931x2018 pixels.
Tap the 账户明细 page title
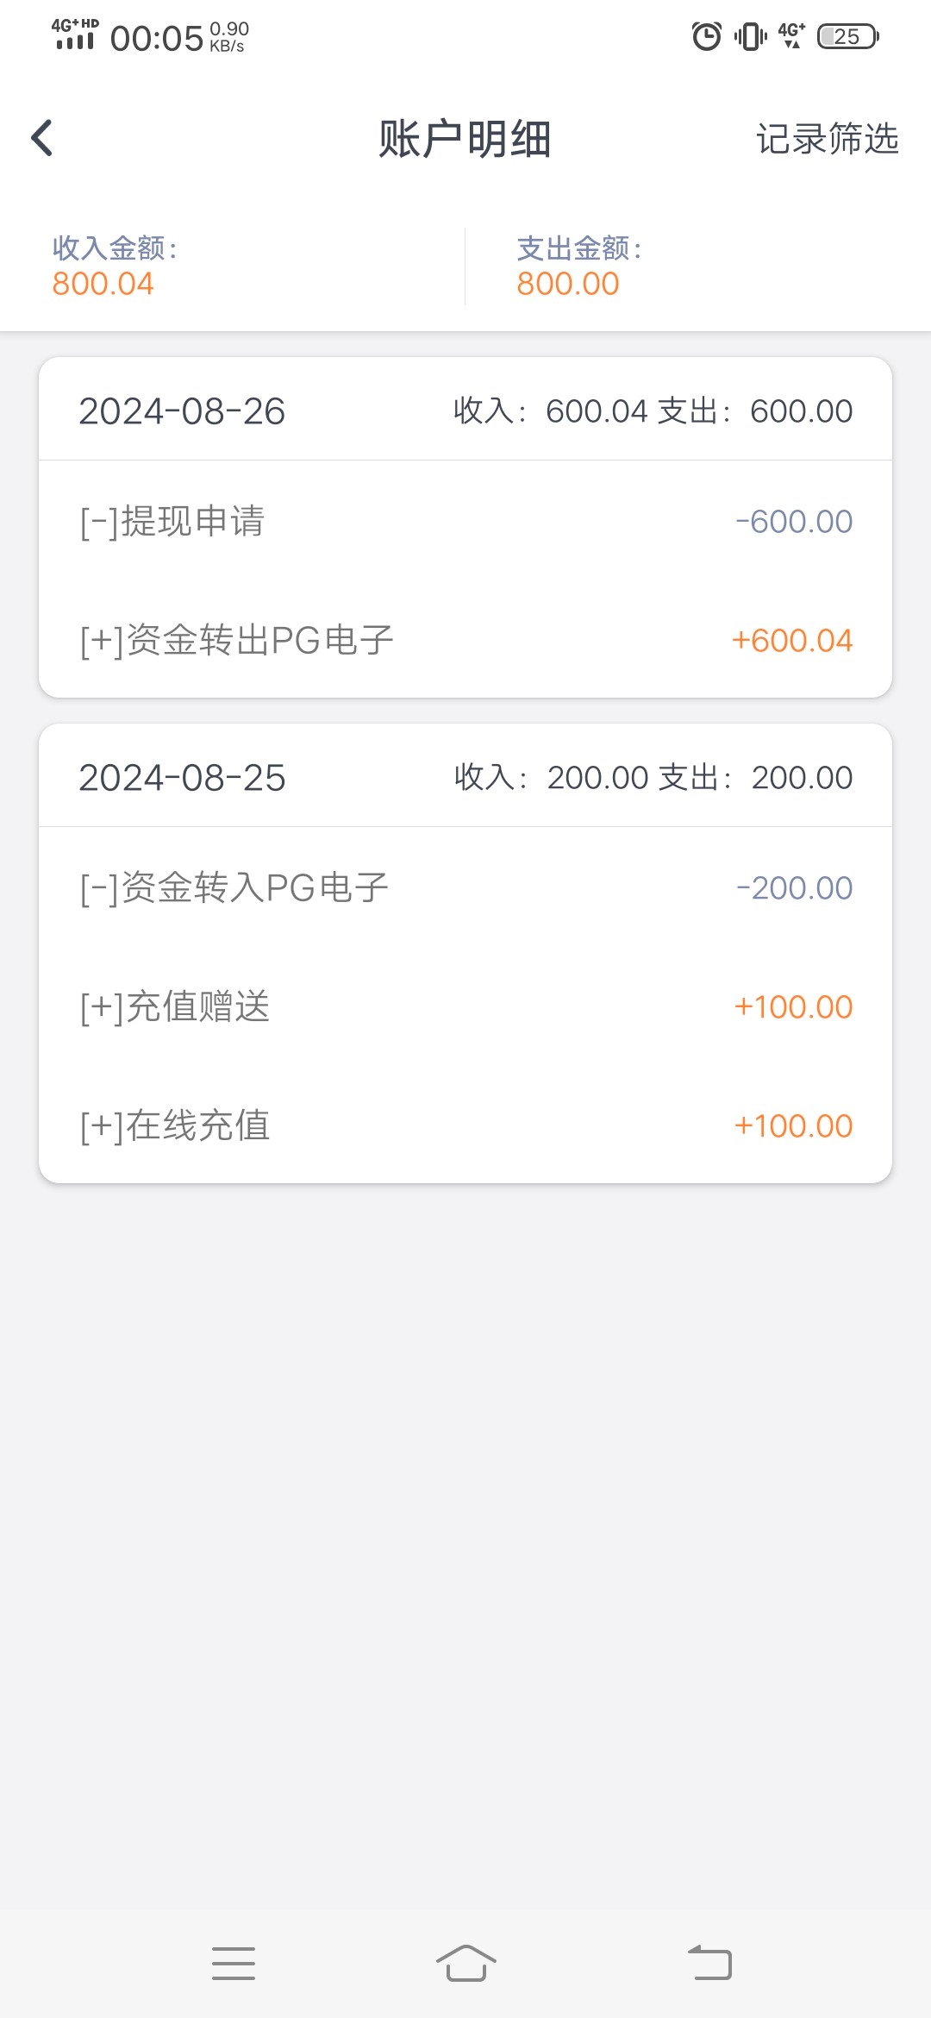tap(465, 139)
